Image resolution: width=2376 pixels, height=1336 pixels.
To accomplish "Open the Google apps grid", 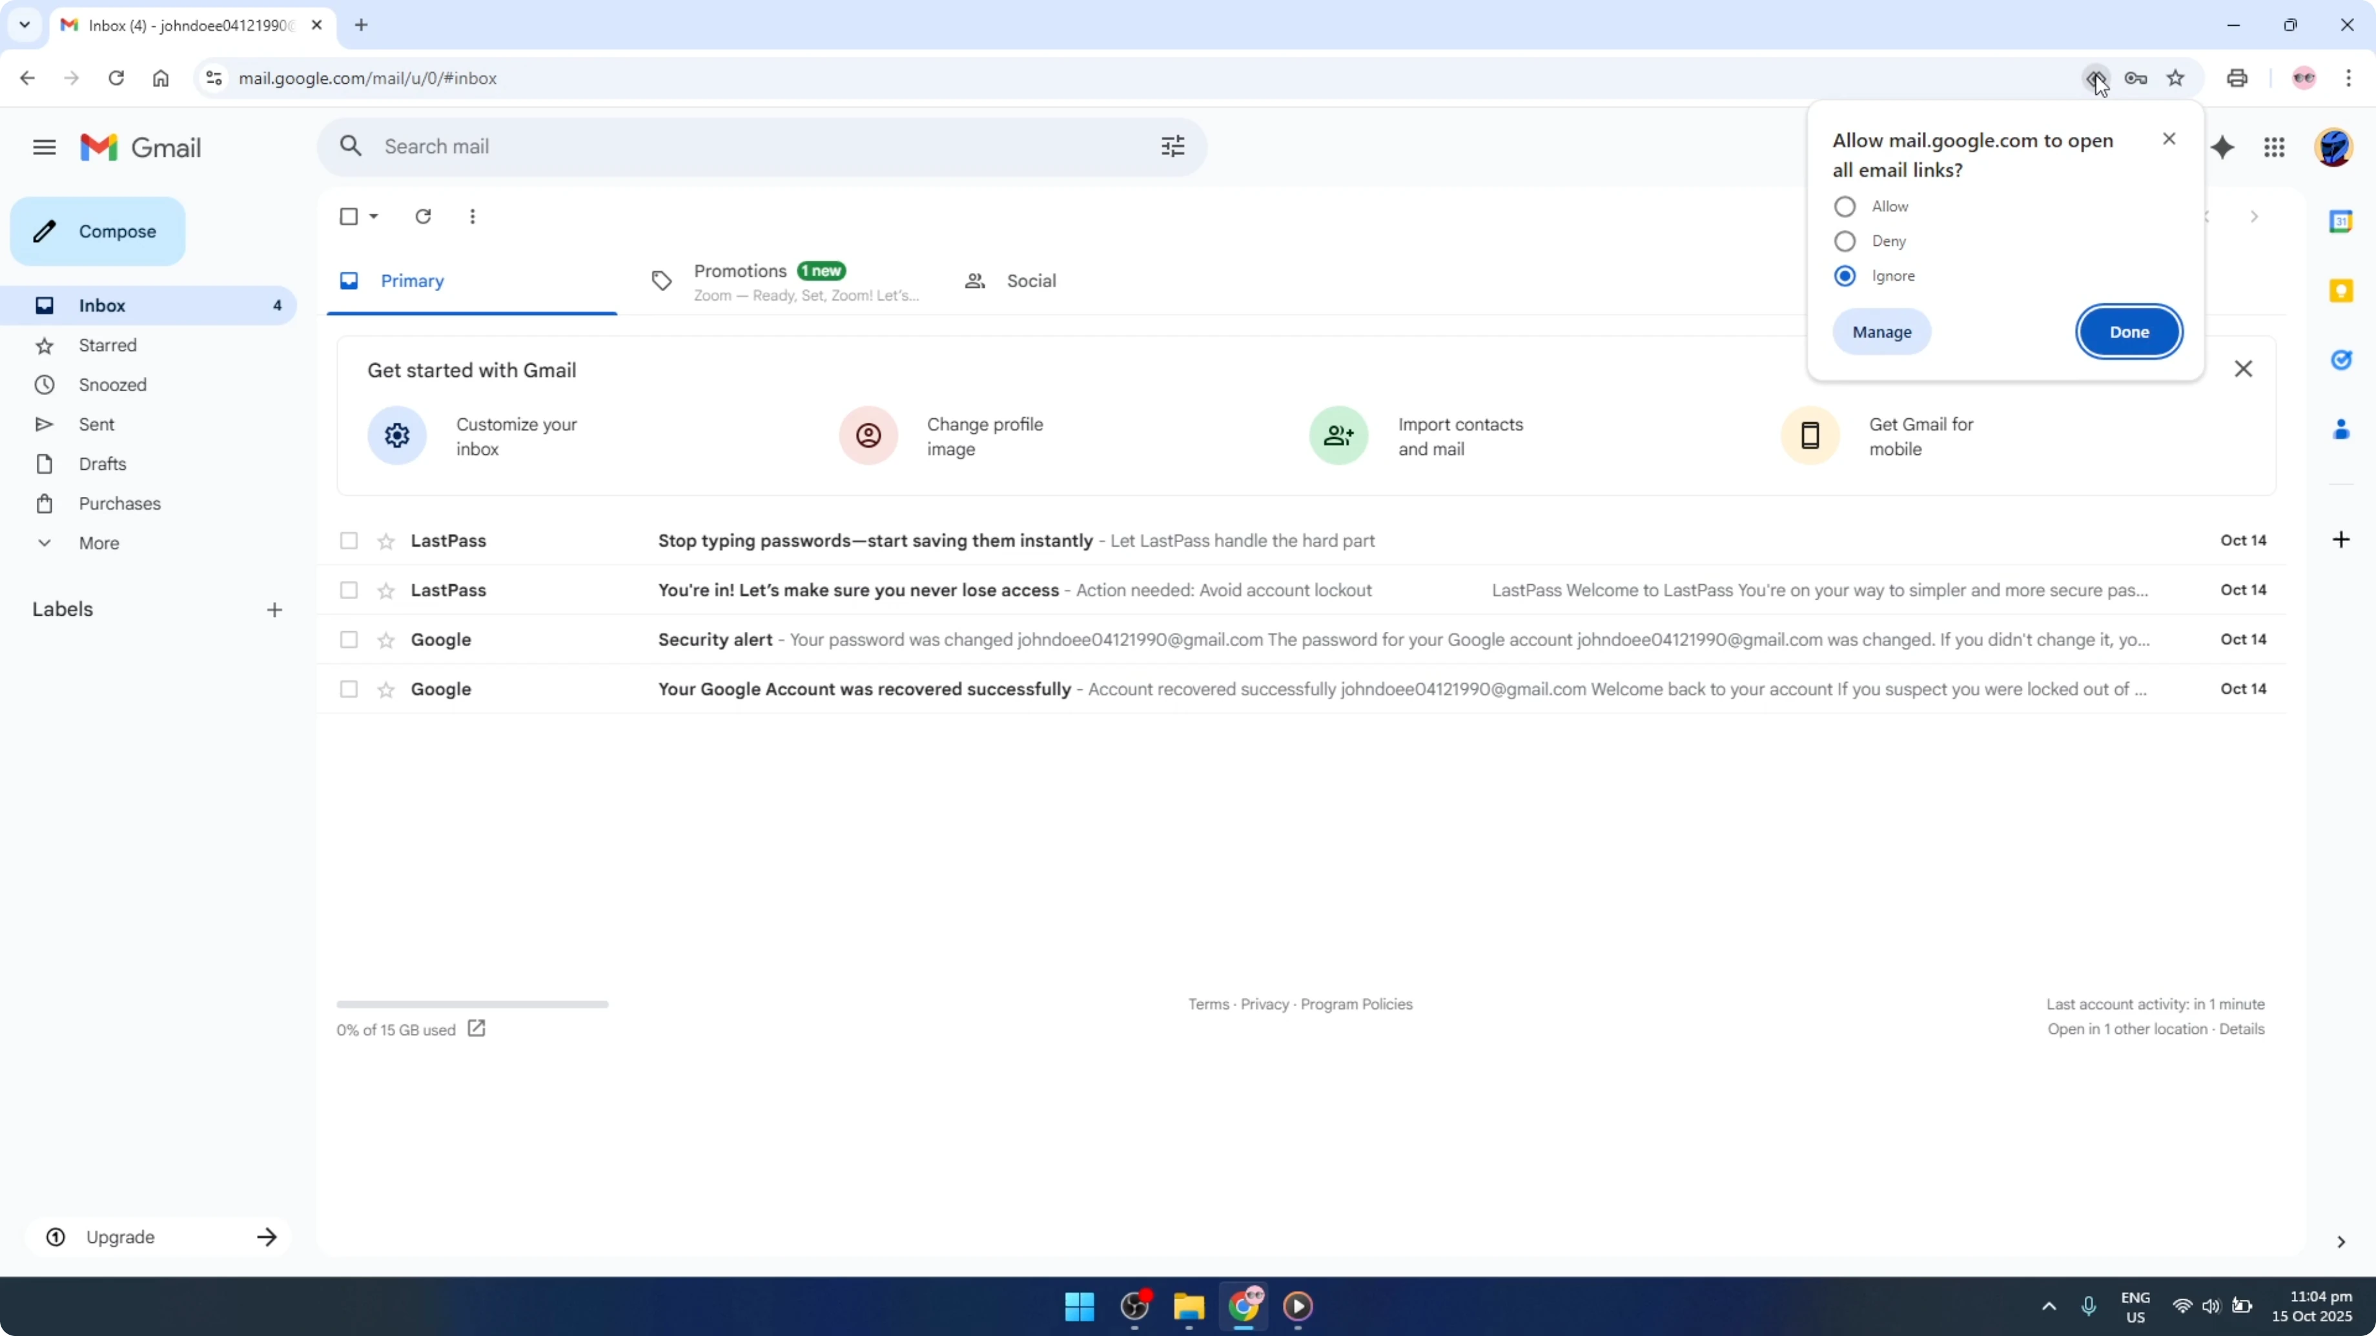I will [2275, 148].
